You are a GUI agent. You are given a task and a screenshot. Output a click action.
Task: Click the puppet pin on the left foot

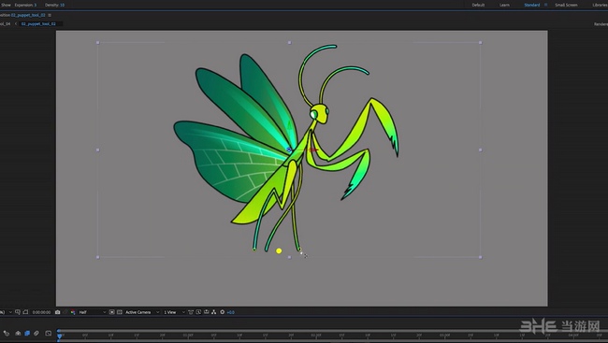point(254,250)
